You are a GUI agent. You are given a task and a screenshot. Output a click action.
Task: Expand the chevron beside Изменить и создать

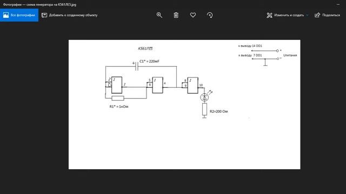(307, 15)
